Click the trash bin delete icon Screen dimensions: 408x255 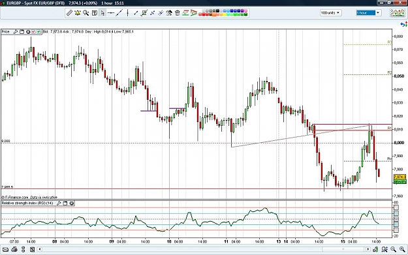[x=177, y=13]
